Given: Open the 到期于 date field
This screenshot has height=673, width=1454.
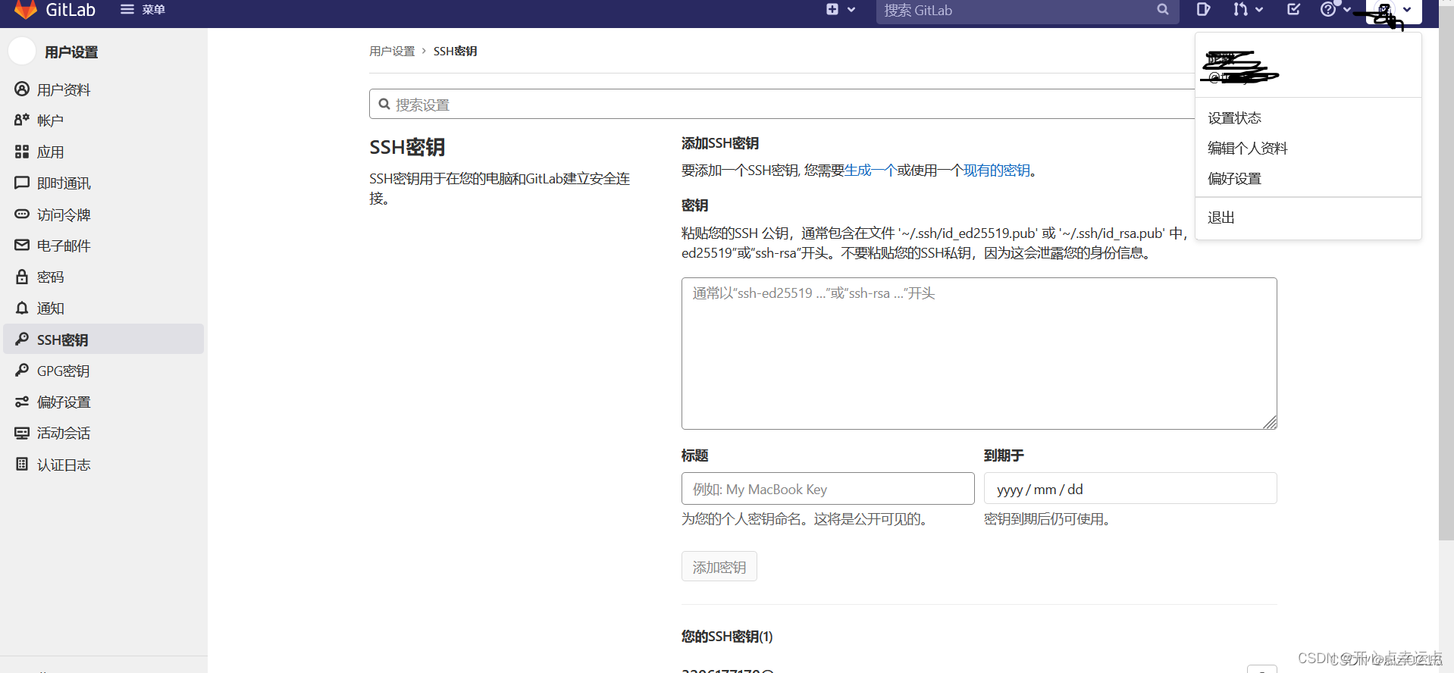Looking at the screenshot, I should click(x=1130, y=489).
